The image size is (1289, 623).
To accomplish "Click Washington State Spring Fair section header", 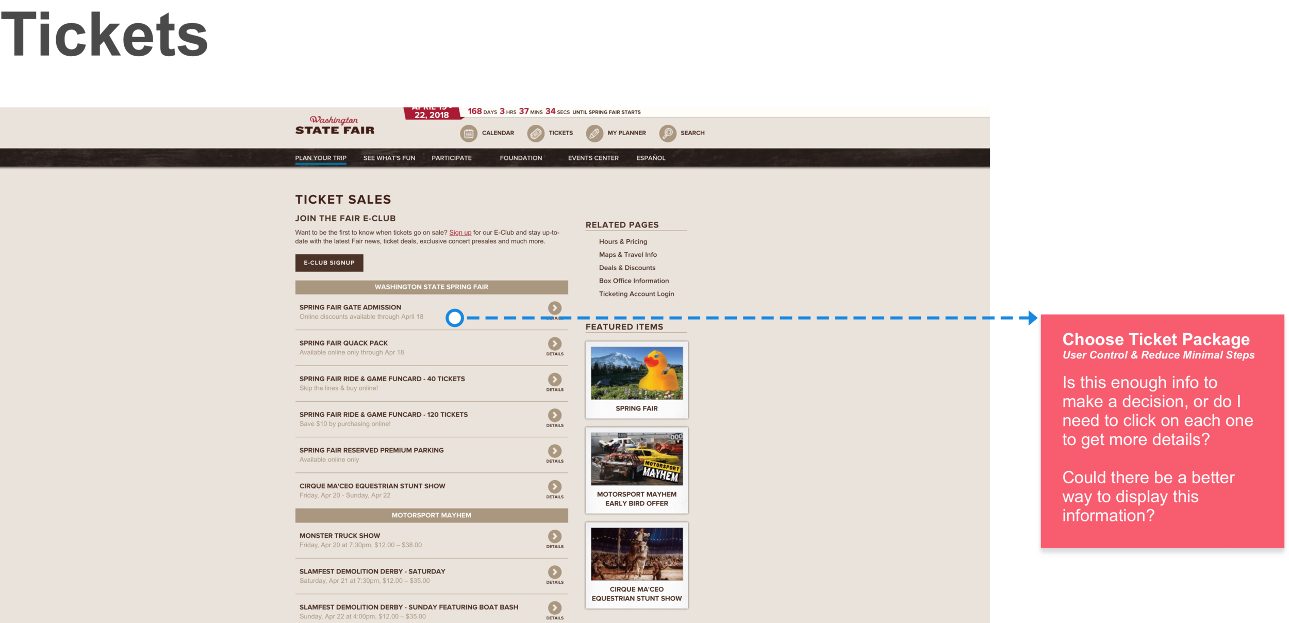I will pos(432,287).
